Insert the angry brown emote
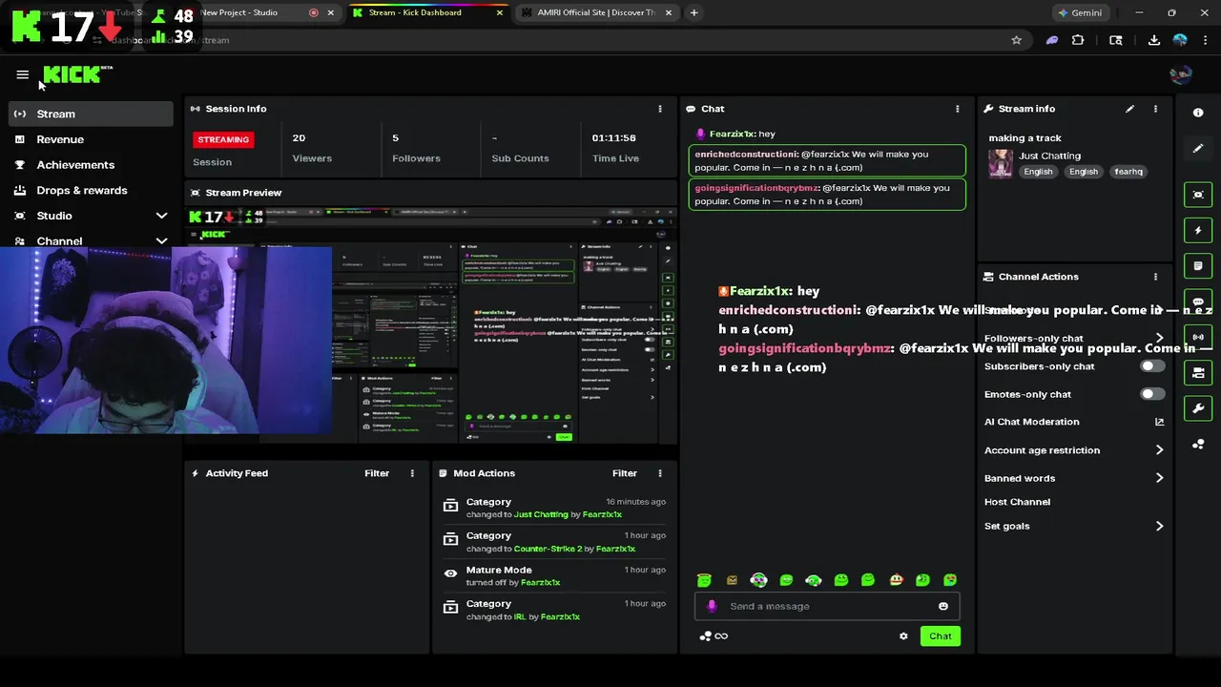 pos(732,580)
